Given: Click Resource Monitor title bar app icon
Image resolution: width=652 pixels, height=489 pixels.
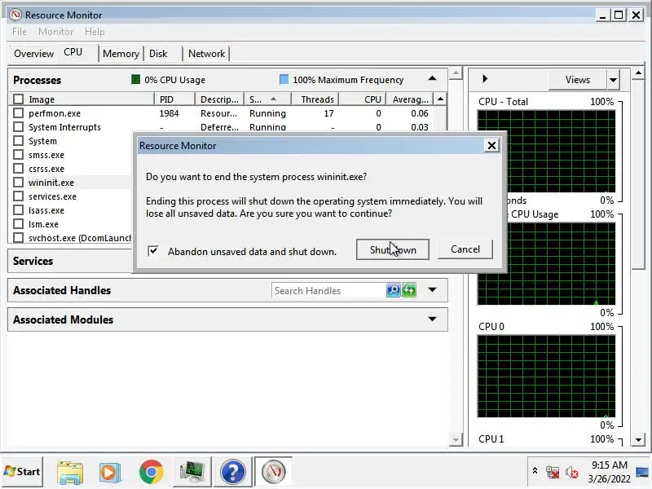Looking at the screenshot, I should click(x=15, y=15).
